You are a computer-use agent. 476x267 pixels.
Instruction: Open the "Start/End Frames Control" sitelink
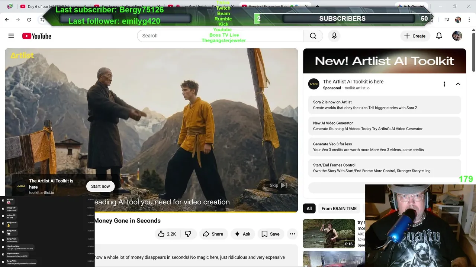click(385, 168)
